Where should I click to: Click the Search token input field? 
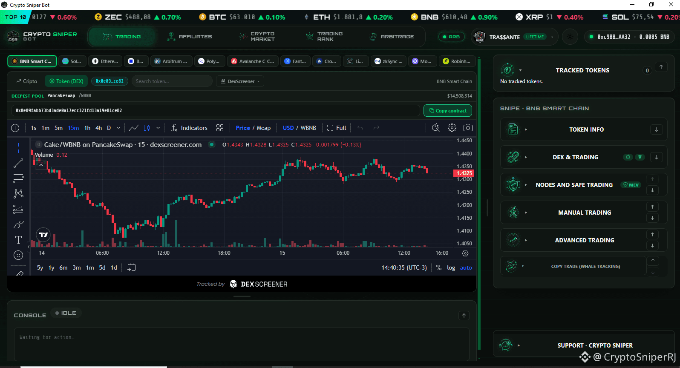tap(172, 81)
